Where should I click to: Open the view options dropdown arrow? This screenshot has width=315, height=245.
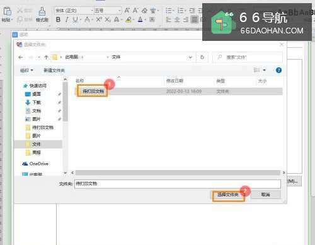click(x=265, y=70)
